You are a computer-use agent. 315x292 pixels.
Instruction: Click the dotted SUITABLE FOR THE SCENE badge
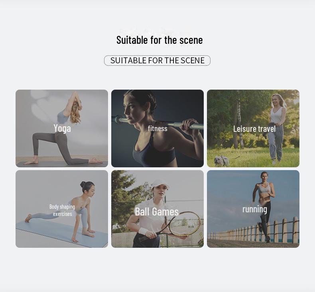(x=157, y=61)
